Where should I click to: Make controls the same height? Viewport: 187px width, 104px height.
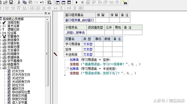coord(75,8)
